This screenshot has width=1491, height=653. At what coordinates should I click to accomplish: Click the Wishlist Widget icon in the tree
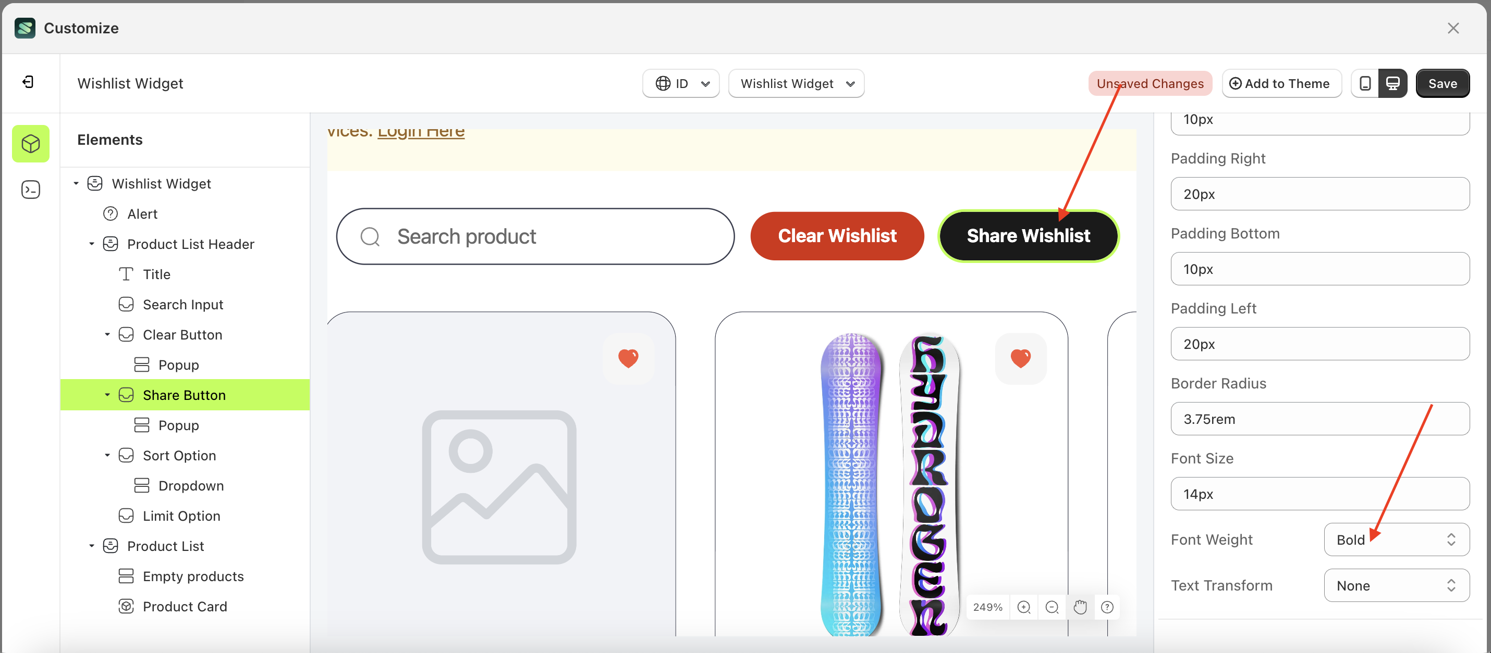tap(94, 183)
